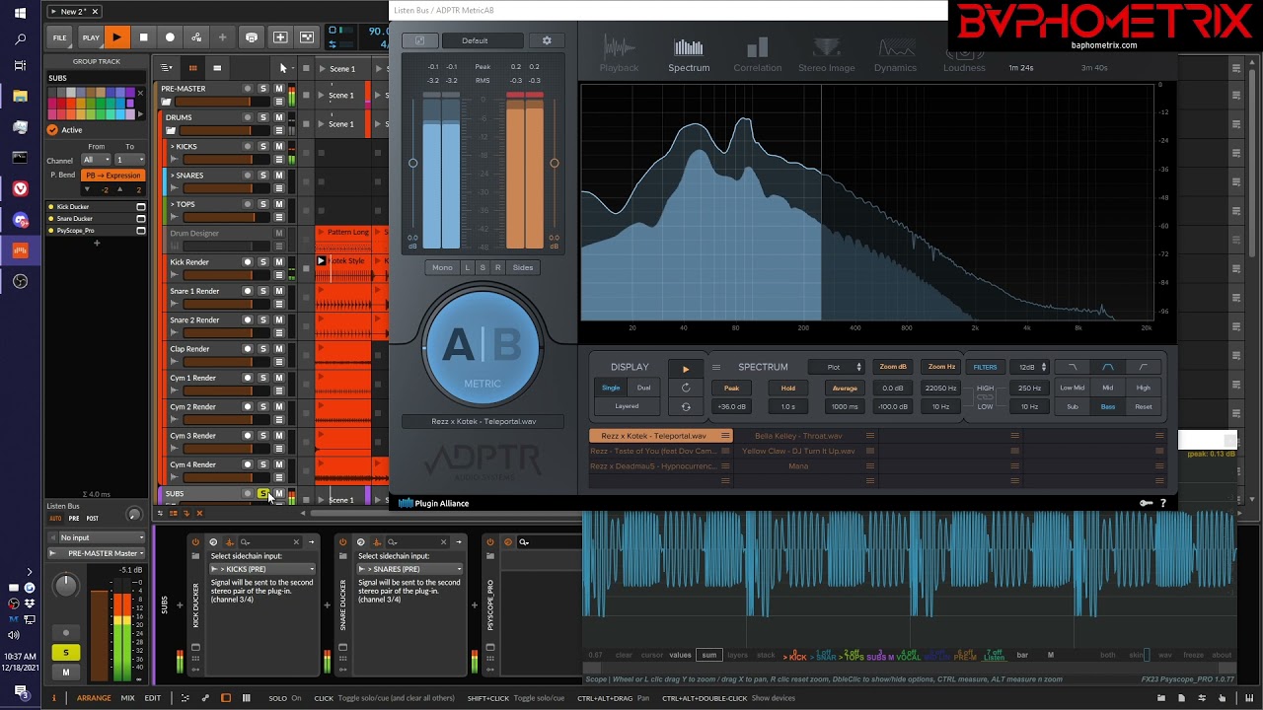Image resolution: width=1263 pixels, height=710 pixels.
Task: Open MetricAB settings gear icon
Action: coord(547,40)
